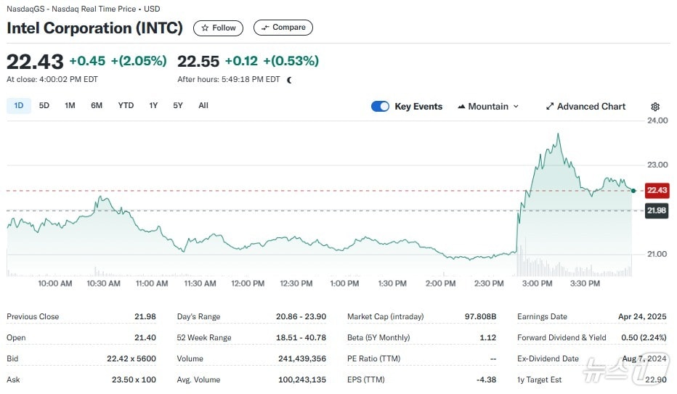This screenshot has width=677, height=394.
Task: Select the 1D range tab
Action: click(19, 106)
